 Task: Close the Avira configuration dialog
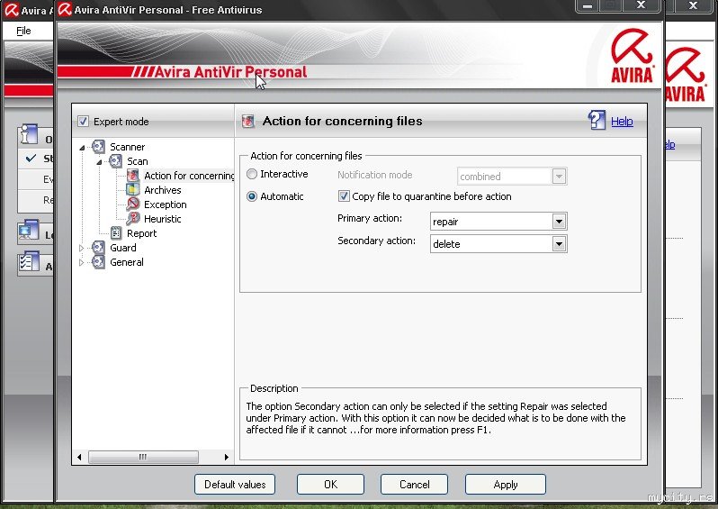(x=641, y=6)
